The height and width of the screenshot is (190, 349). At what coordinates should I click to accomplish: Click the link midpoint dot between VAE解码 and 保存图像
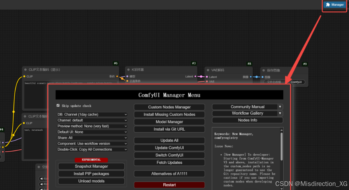pyautogui.click(x=257, y=77)
